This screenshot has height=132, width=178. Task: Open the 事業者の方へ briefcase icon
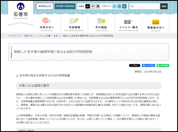(156, 22)
